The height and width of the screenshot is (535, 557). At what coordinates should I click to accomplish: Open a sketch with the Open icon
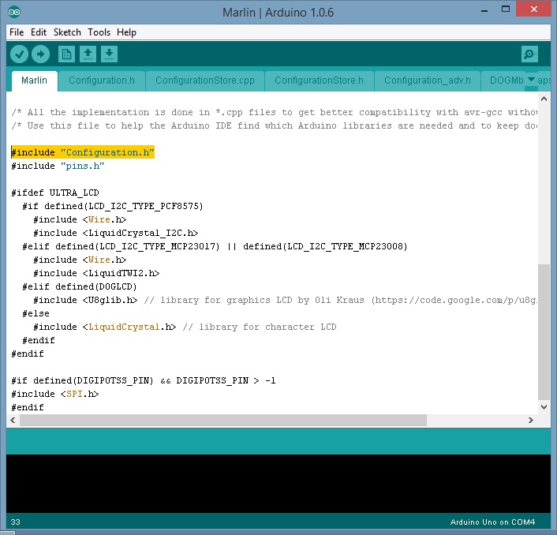(x=88, y=54)
